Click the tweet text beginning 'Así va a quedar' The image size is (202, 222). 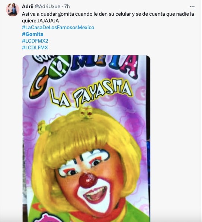point(108,17)
